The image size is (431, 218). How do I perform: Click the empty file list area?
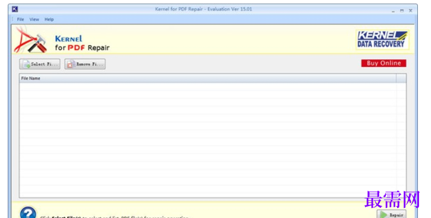(208, 139)
